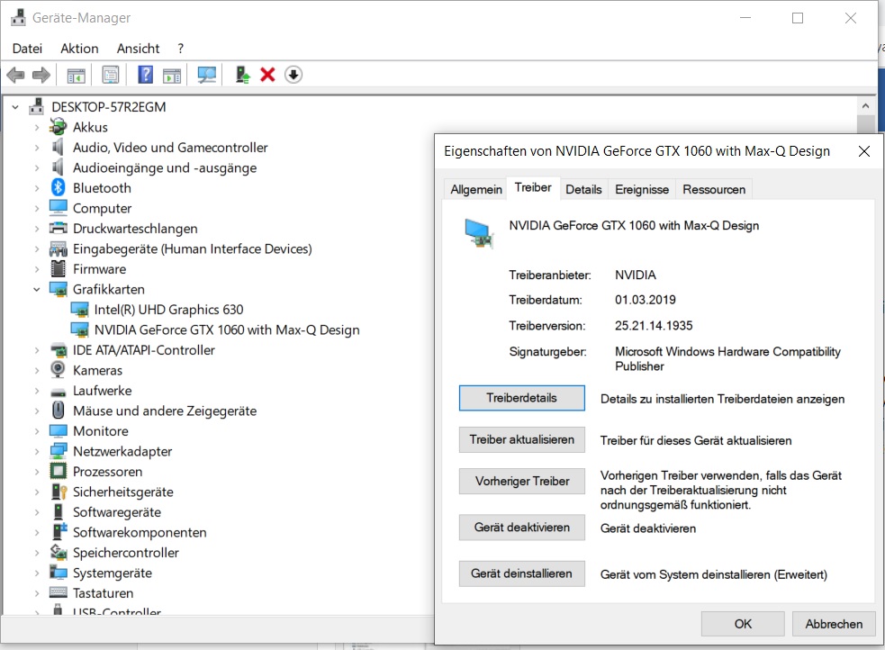885x650 pixels.
Task: Click the Kameras webcam icon
Action: pyautogui.click(x=58, y=370)
